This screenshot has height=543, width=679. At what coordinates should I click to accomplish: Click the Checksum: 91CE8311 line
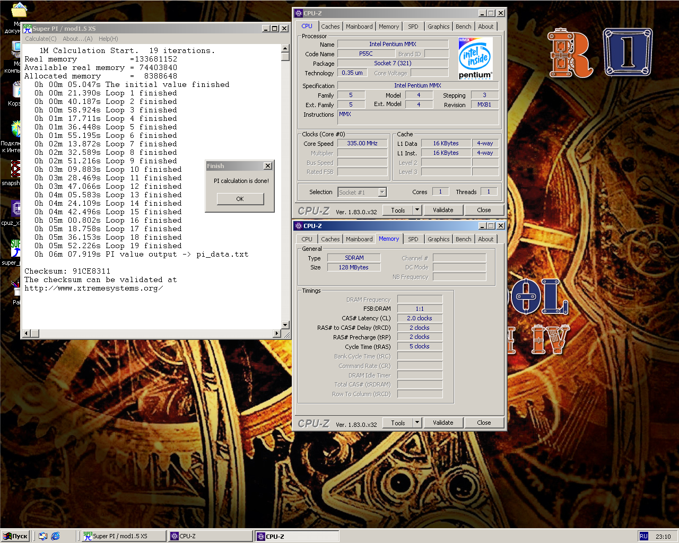pos(67,271)
